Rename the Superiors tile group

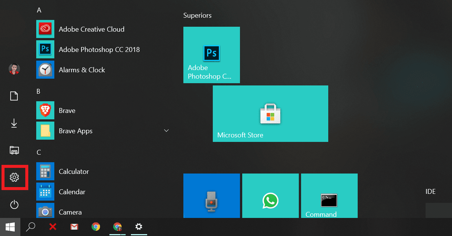tap(197, 15)
